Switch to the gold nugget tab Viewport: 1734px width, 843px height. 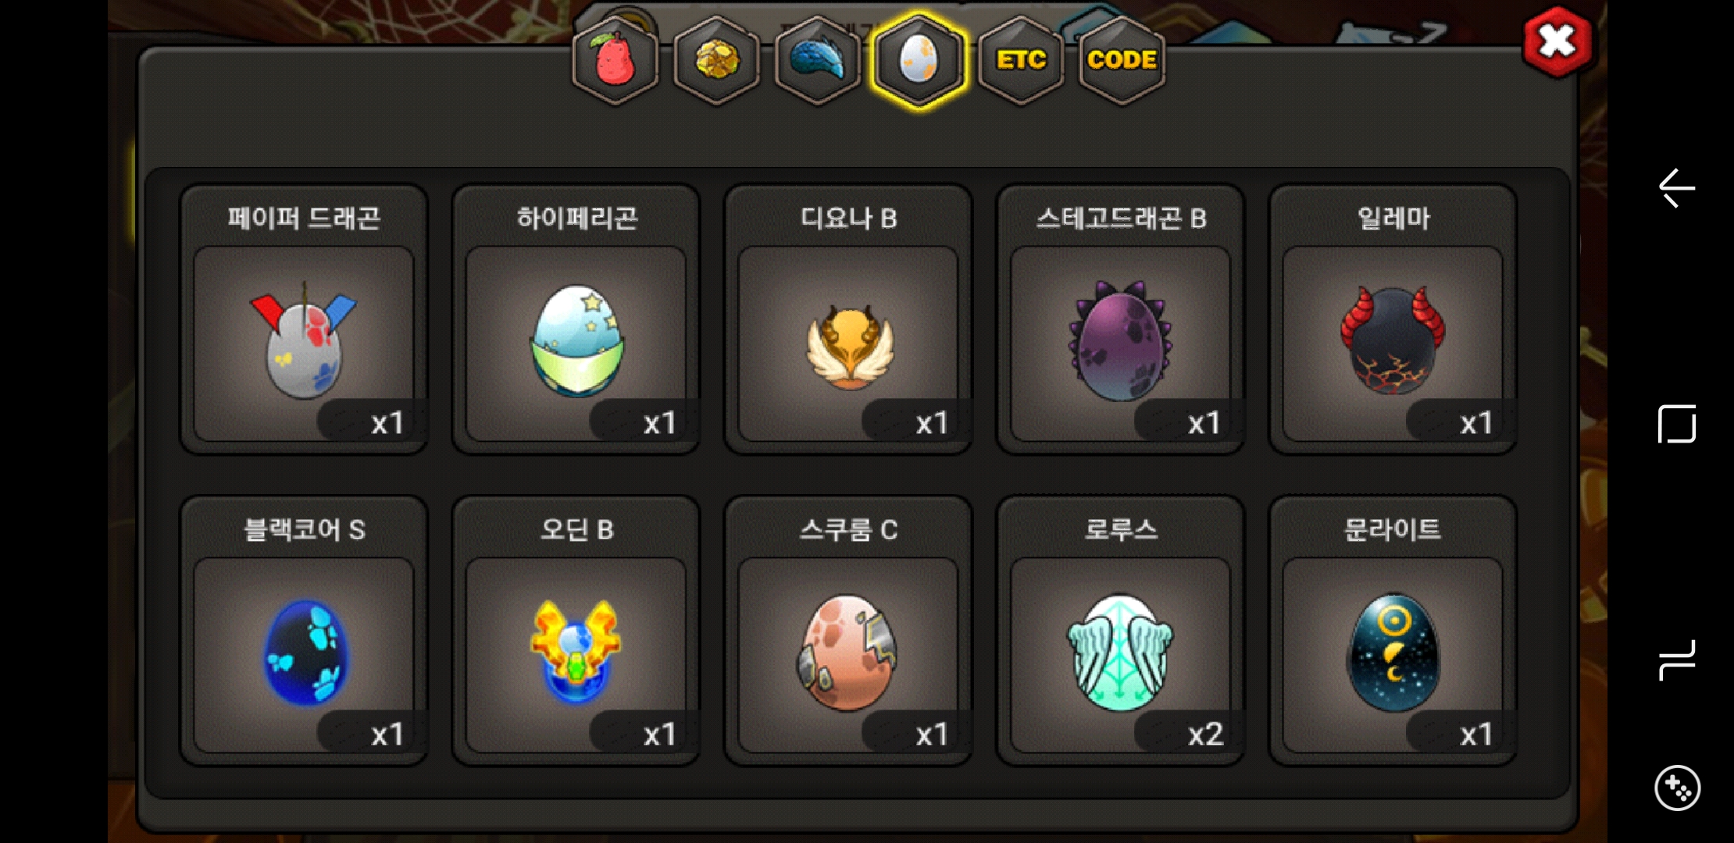716,60
